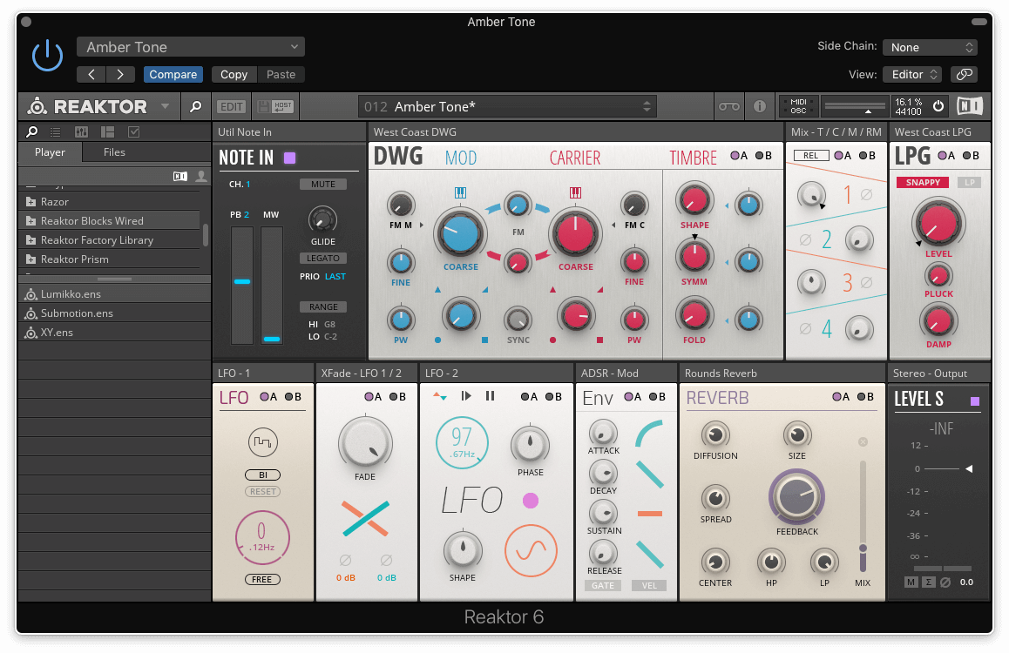Pause LFO-2 with the pause button

coord(491,396)
